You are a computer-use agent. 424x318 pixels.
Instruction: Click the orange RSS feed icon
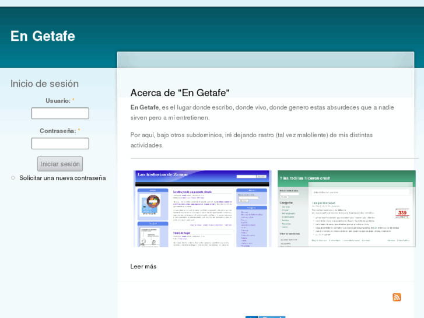pos(397,297)
